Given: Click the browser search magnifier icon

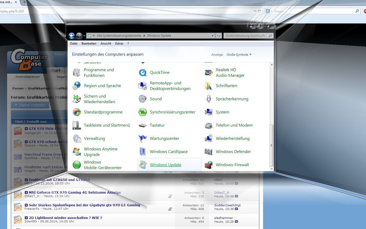Looking at the screenshot, I should coord(357,11).
